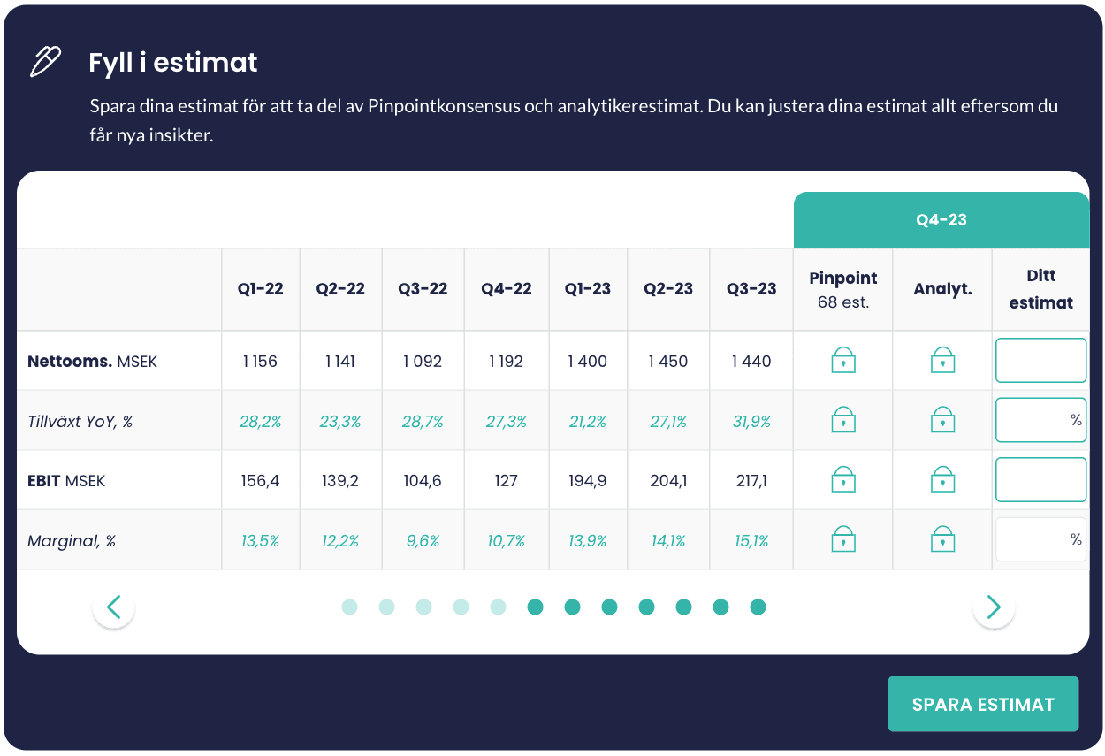Click the Nettooms. estimate input field
The height and width of the screenshot is (756, 1105).
point(1040,361)
